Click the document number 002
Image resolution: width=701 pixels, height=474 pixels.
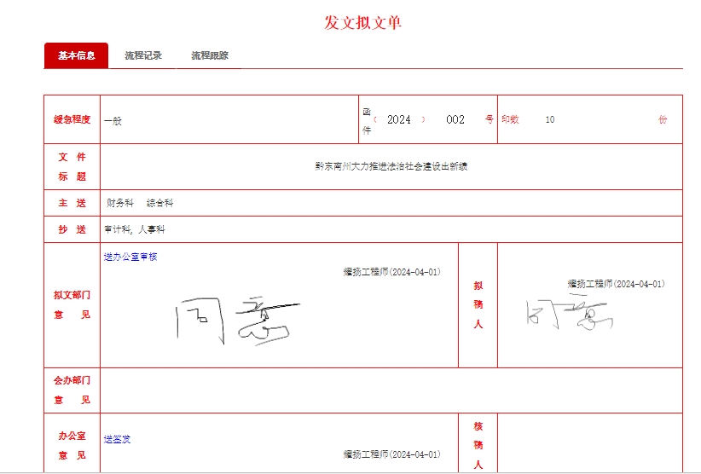pyautogui.click(x=455, y=119)
